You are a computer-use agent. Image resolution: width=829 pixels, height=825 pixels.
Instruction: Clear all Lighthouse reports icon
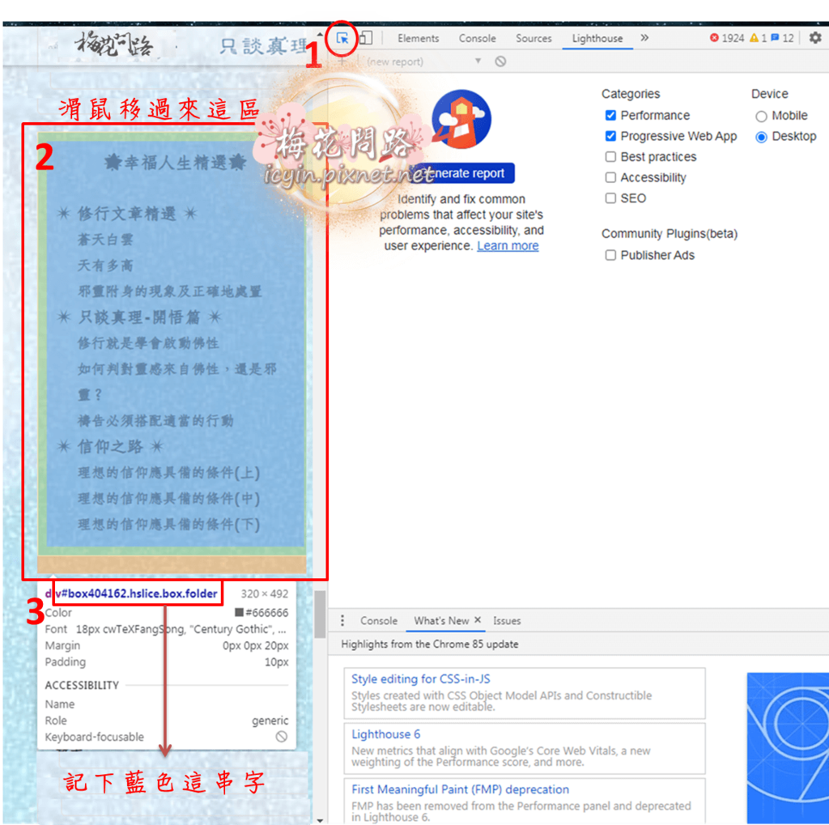(500, 62)
